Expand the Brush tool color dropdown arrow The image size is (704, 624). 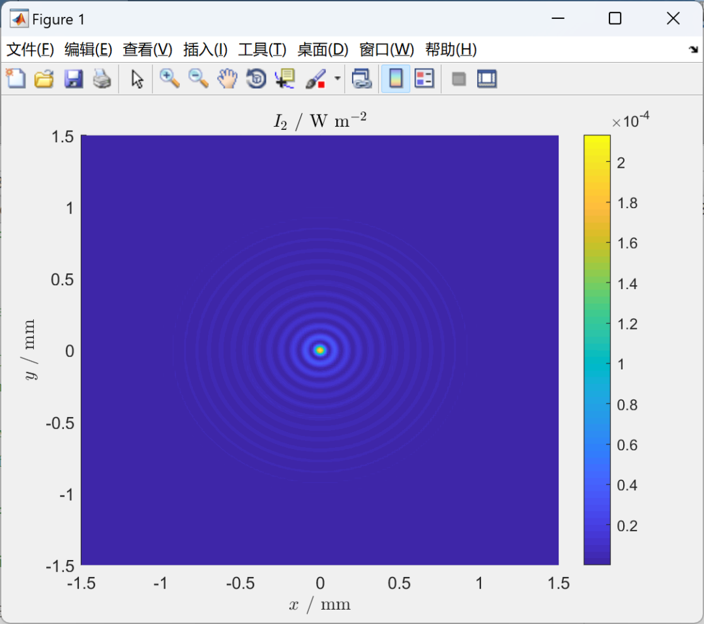[x=337, y=79]
